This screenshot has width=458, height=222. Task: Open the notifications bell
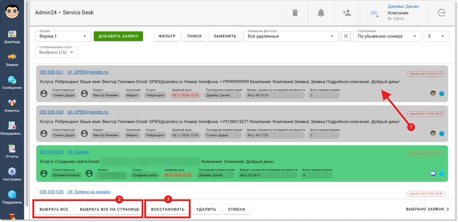tap(321, 13)
